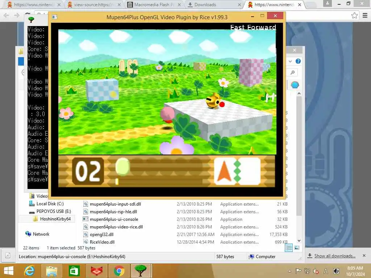Close the Macromedia Flash tab
The width and height of the screenshot is (371, 278).
pyautogui.click(x=179, y=4)
